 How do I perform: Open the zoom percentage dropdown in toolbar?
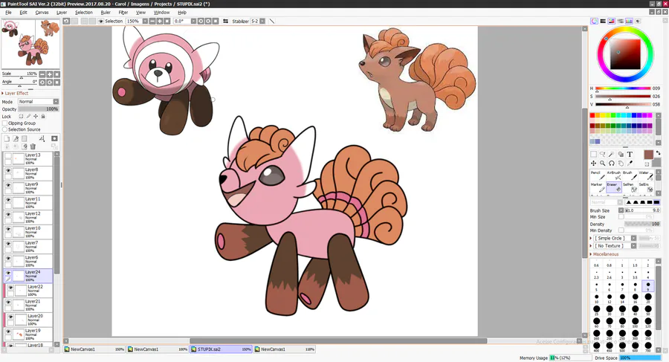point(145,21)
